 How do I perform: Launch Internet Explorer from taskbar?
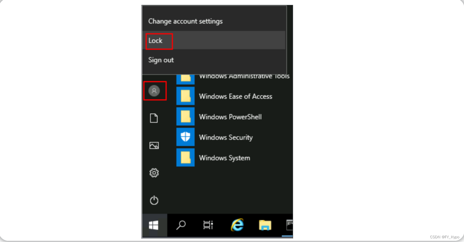[x=237, y=225]
